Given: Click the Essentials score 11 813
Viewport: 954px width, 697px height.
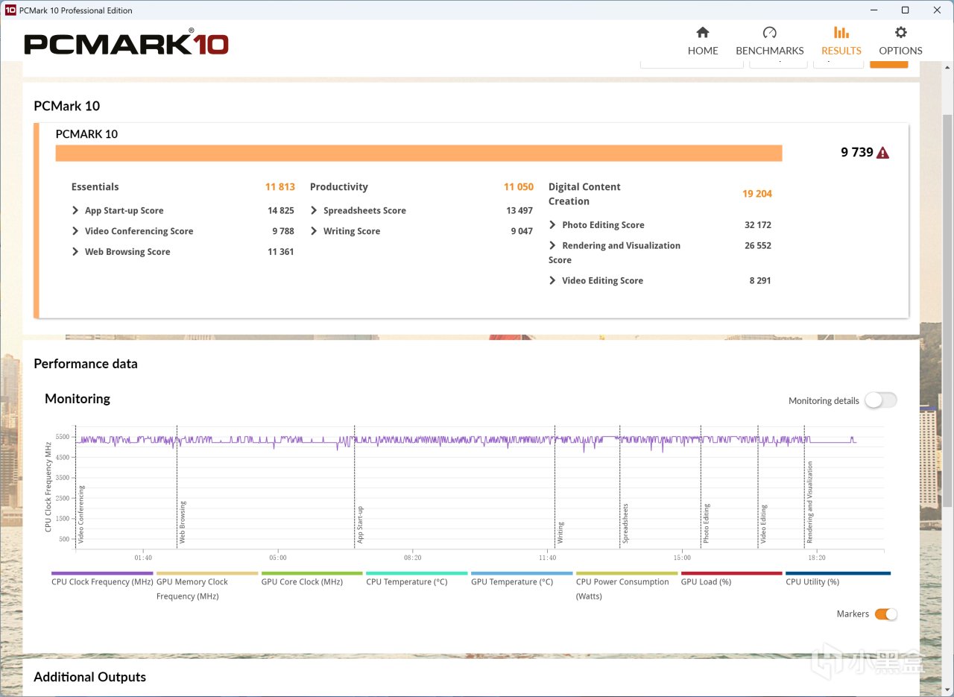Looking at the screenshot, I should coord(279,187).
